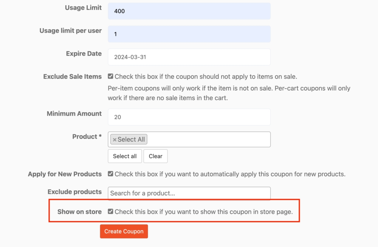Open the Expire Date picker field
Screen dimensions: 378x247
(x=189, y=57)
